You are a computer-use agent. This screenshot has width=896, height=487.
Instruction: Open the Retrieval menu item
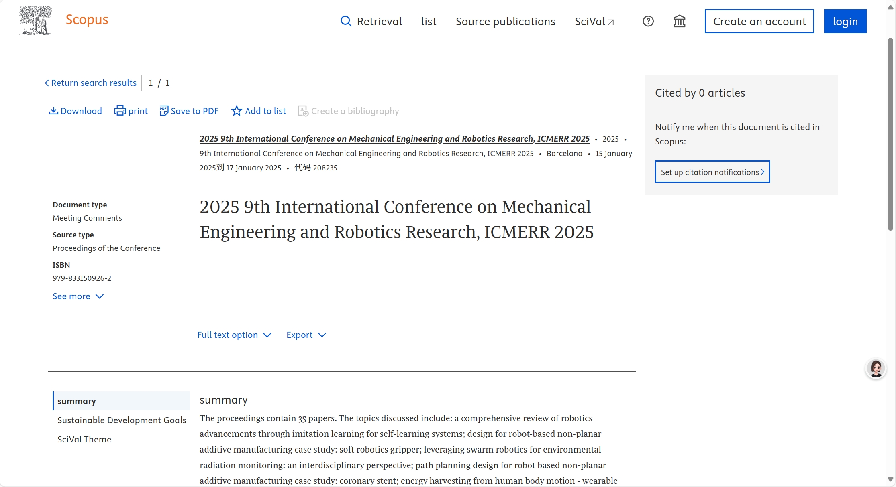379,21
